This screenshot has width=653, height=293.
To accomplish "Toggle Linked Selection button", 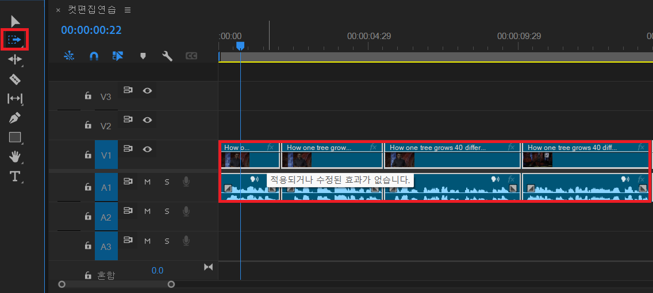I will [x=118, y=56].
